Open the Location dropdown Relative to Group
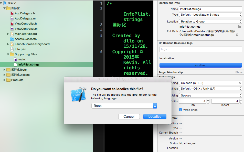This screenshot has width=244, height=152. pos(210,21)
